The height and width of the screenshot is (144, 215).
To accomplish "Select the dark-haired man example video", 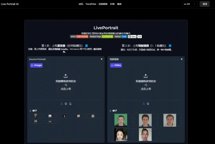I will tap(145, 120).
